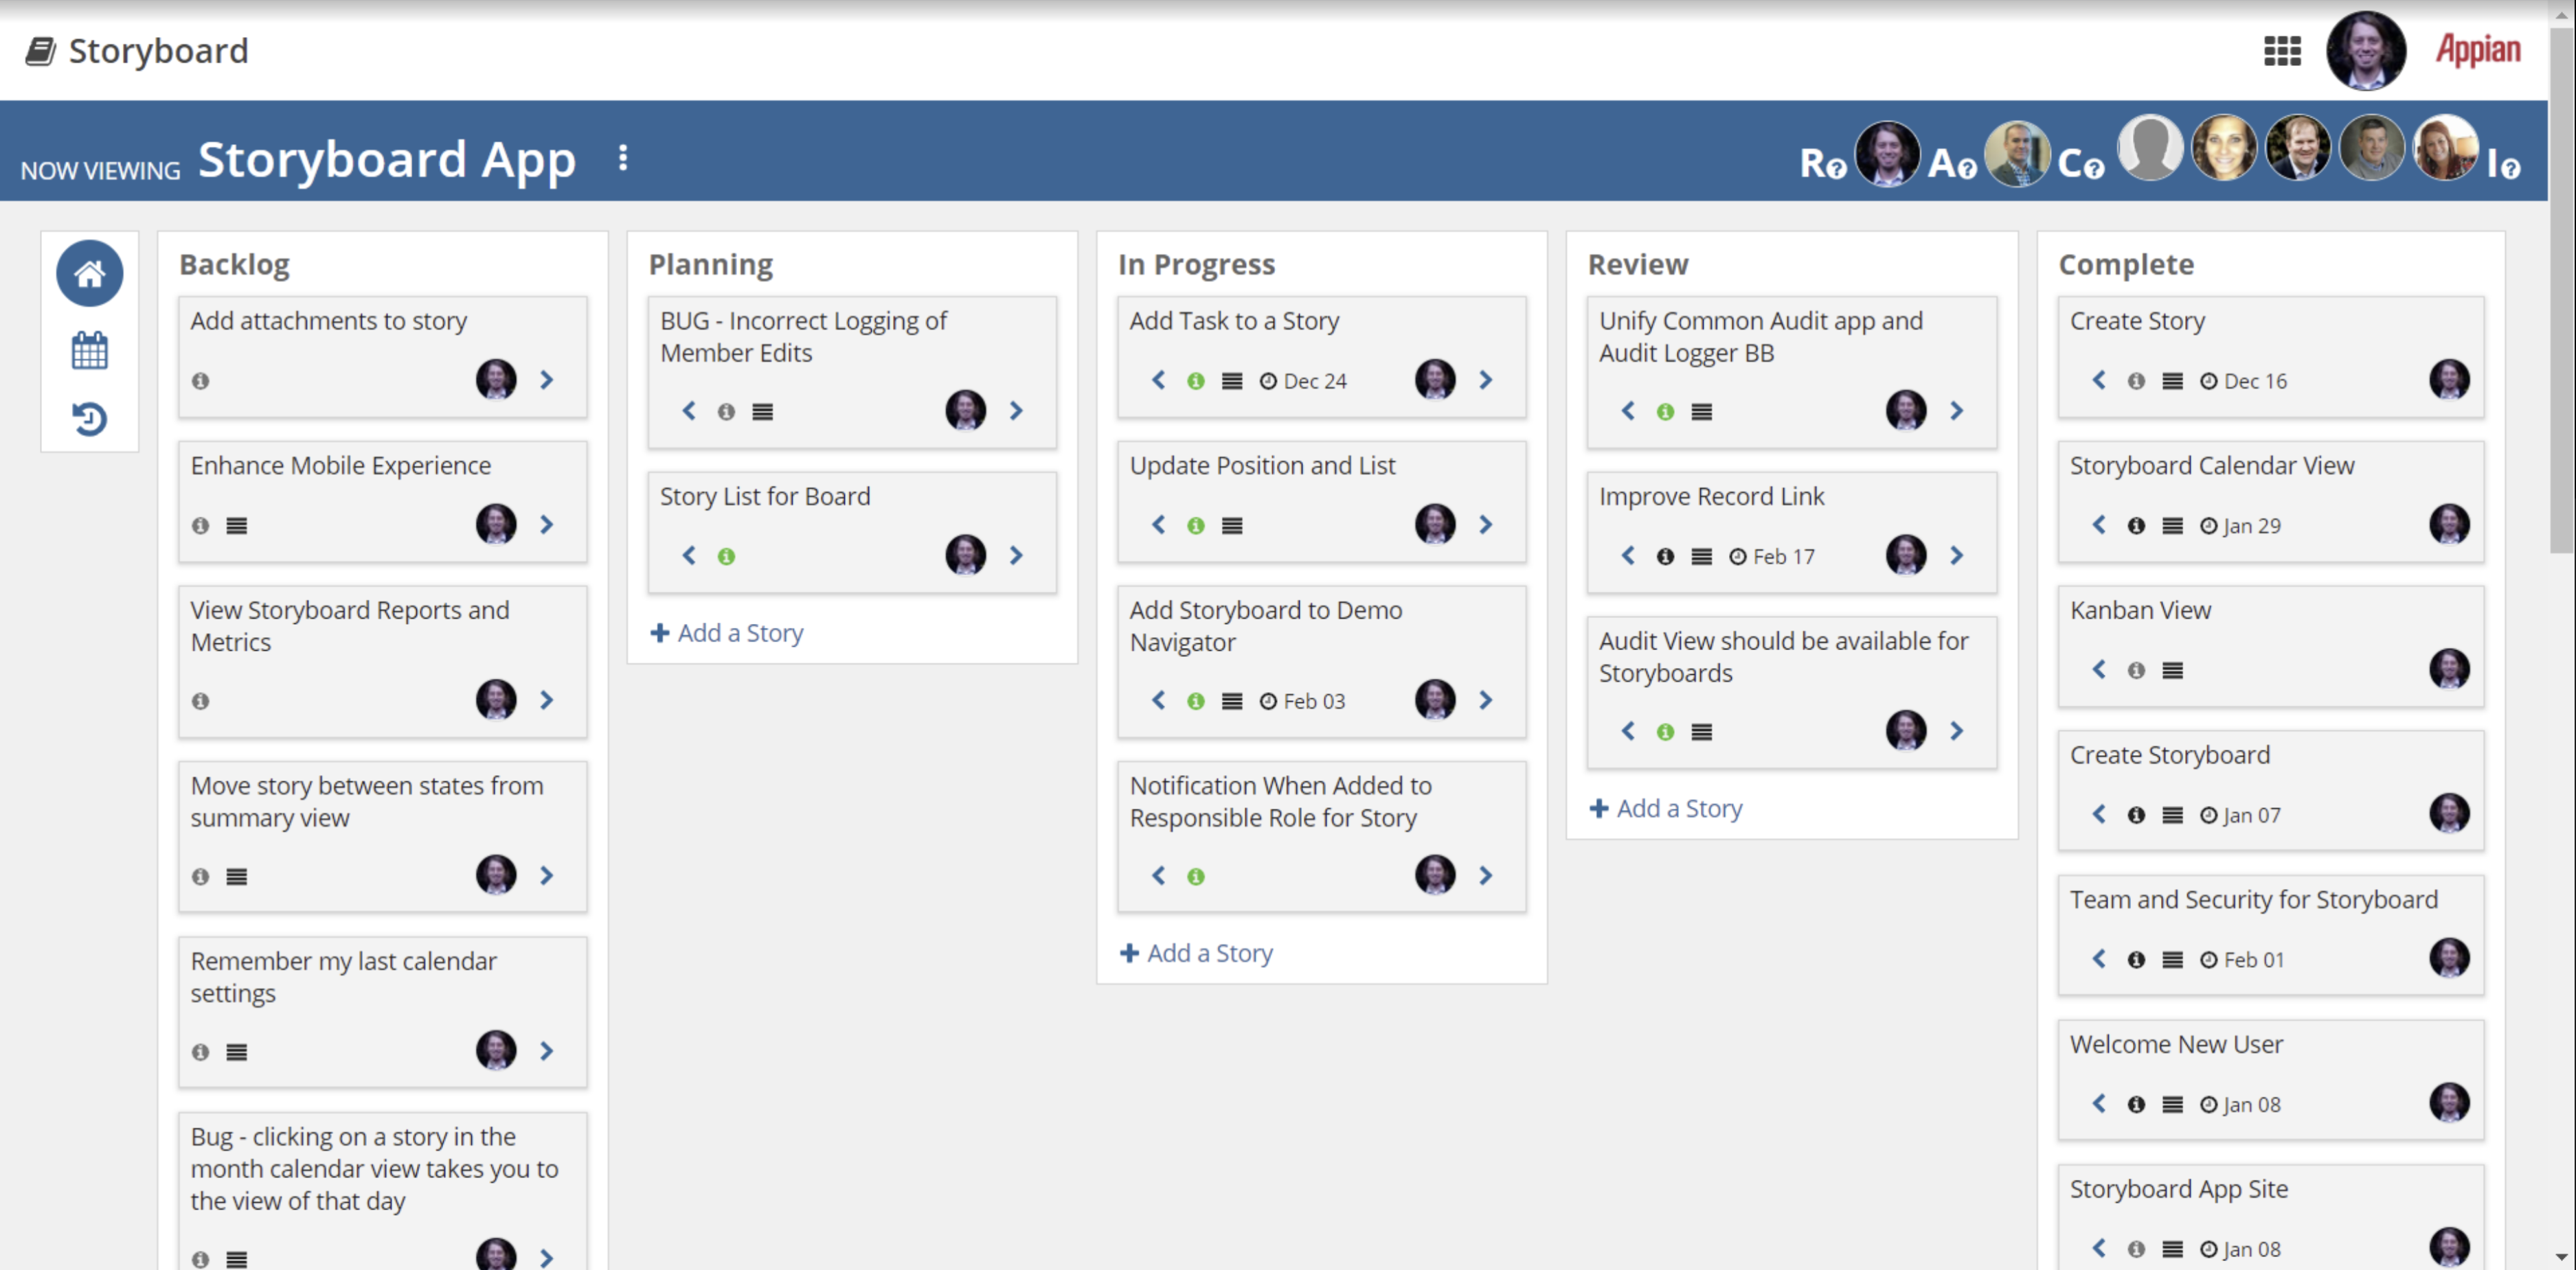Move 'Improve Record Link' back with left chevron
The height and width of the screenshot is (1270, 2576).
pos(1628,555)
